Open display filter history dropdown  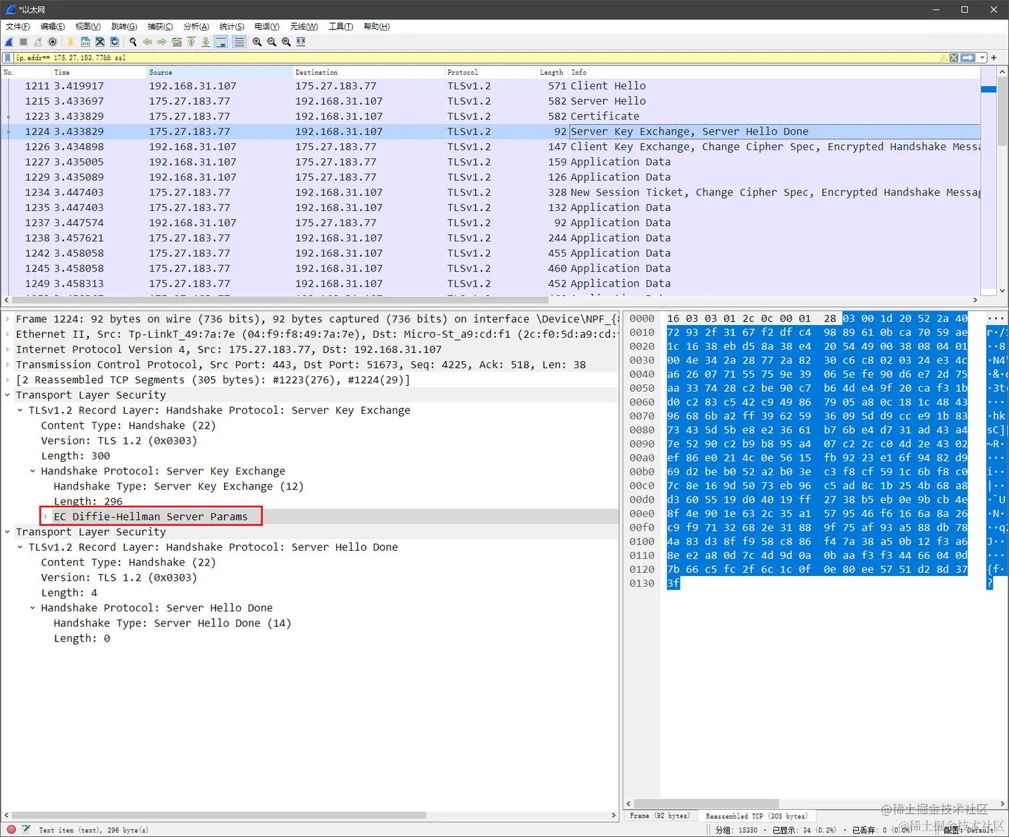(x=982, y=58)
